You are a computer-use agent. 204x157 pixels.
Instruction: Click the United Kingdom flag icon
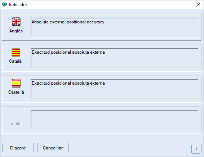click(x=16, y=22)
